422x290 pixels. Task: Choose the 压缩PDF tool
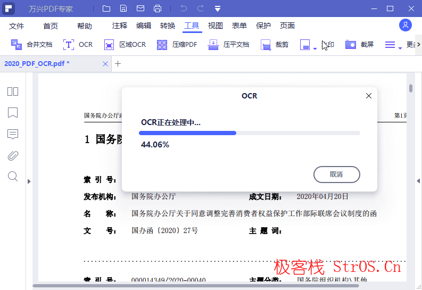coord(177,44)
